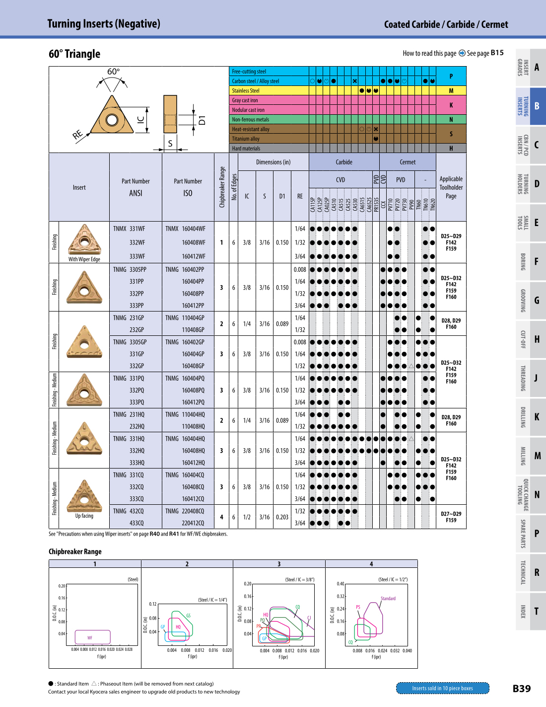Click the Chipbreaker Range column header

[x=222, y=187]
